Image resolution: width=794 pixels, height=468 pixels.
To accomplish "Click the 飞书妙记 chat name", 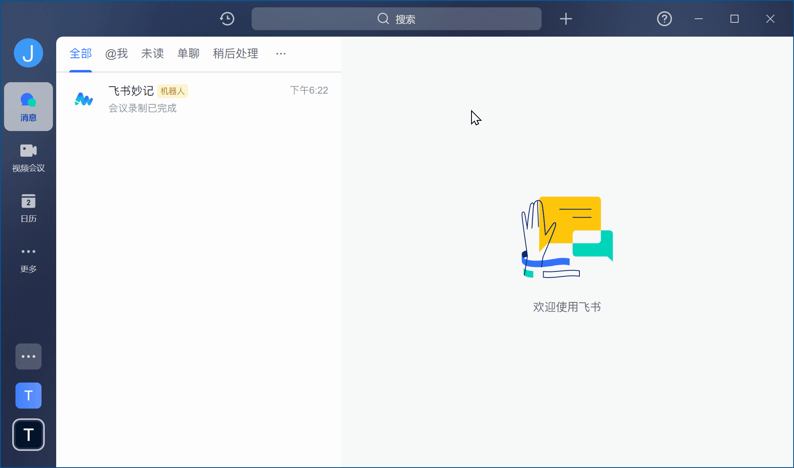I will (x=131, y=91).
